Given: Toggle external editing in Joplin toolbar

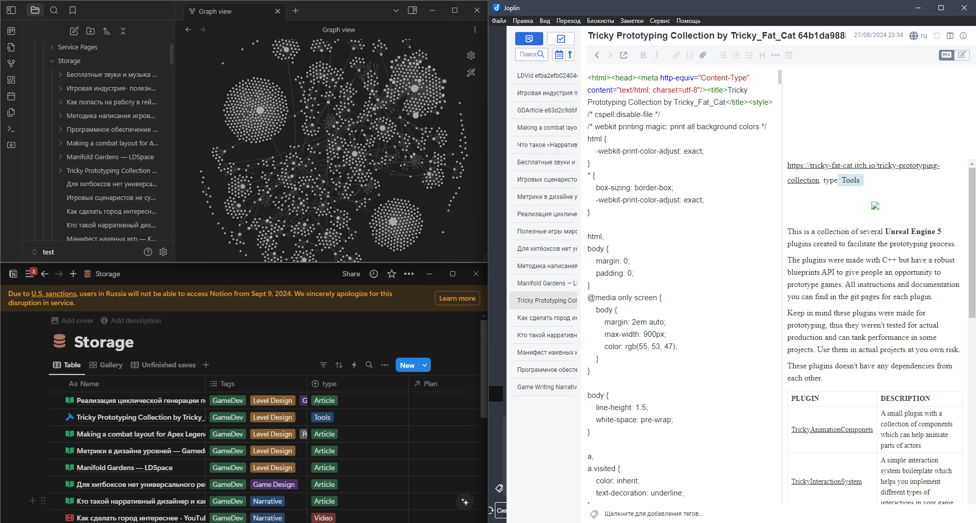Looking at the screenshot, I should (x=624, y=55).
